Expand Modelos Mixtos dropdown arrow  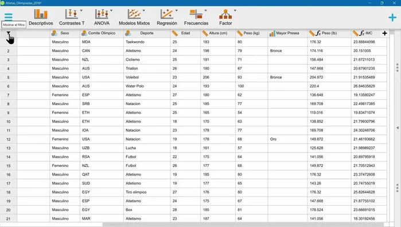[144, 10]
